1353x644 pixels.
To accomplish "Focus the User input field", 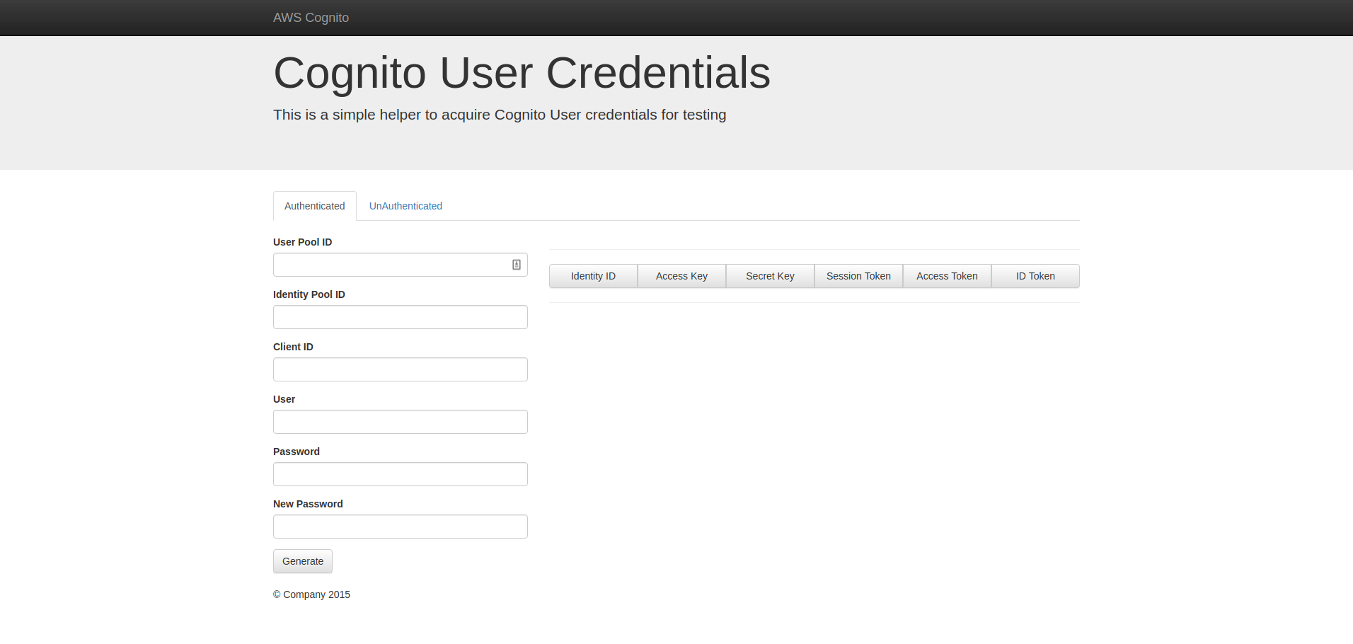I will [x=401, y=422].
